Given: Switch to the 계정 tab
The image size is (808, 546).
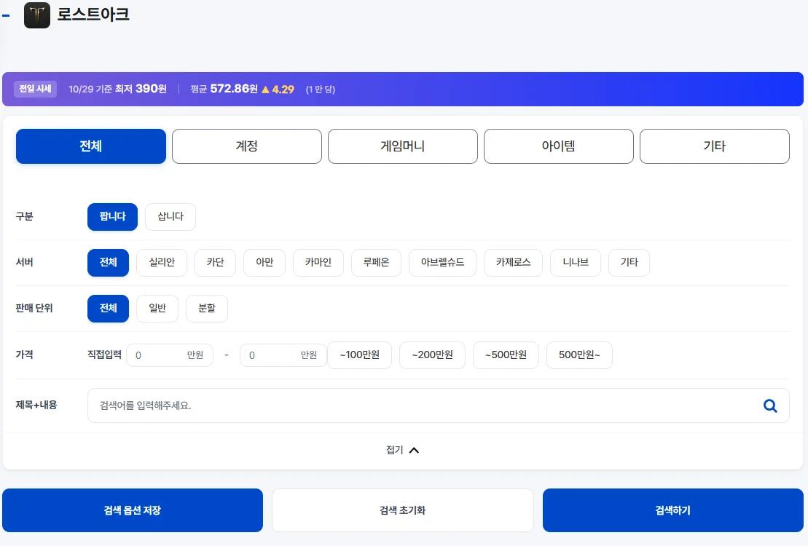Looking at the screenshot, I should pos(247,146).
